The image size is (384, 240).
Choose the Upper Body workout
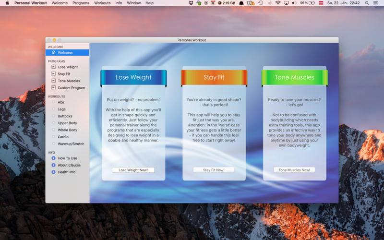[68, 123]
